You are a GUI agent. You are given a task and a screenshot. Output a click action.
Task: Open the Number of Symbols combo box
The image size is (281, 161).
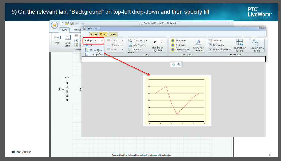158,42
